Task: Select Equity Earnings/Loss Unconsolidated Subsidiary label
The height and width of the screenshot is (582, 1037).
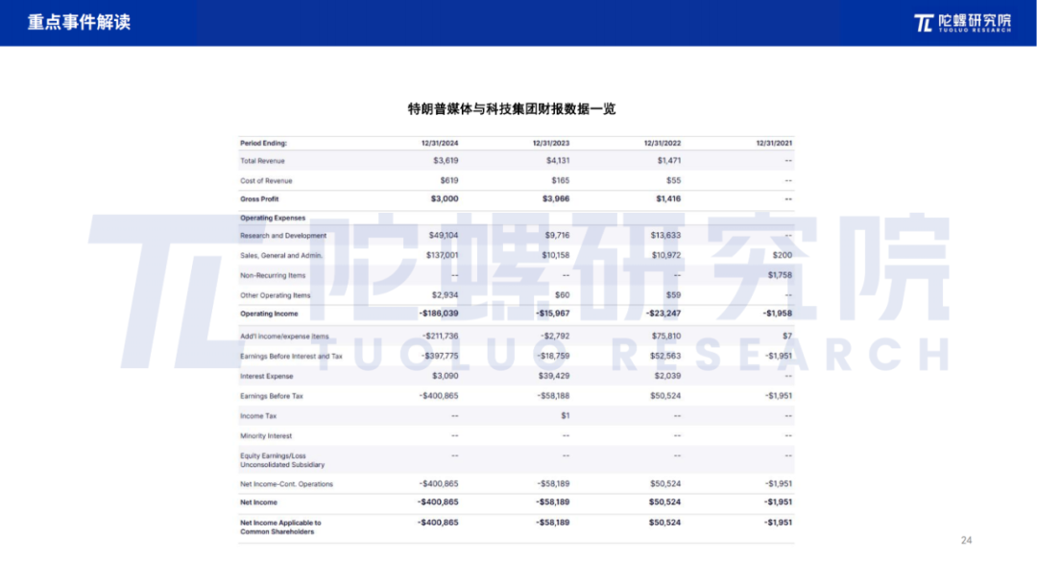Action: click(x=281, y=460)
